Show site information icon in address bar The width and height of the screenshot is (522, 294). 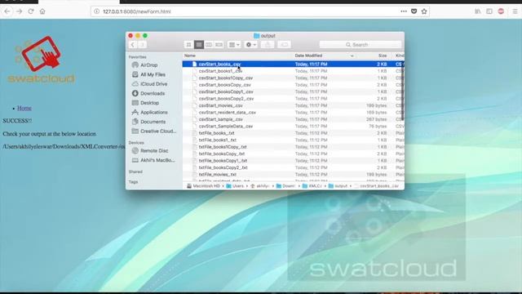[96, 11]
